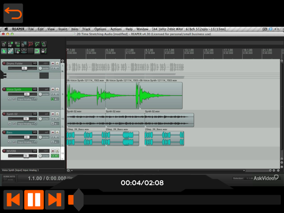
Task: Open Synth 02 envelope/automation button
Action: (x=10, y=123)
